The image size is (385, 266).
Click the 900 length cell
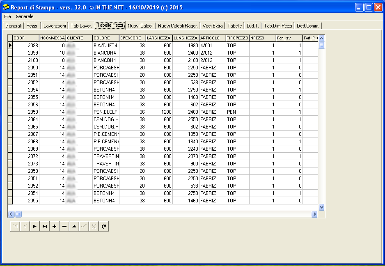click(x=186, y=163)
